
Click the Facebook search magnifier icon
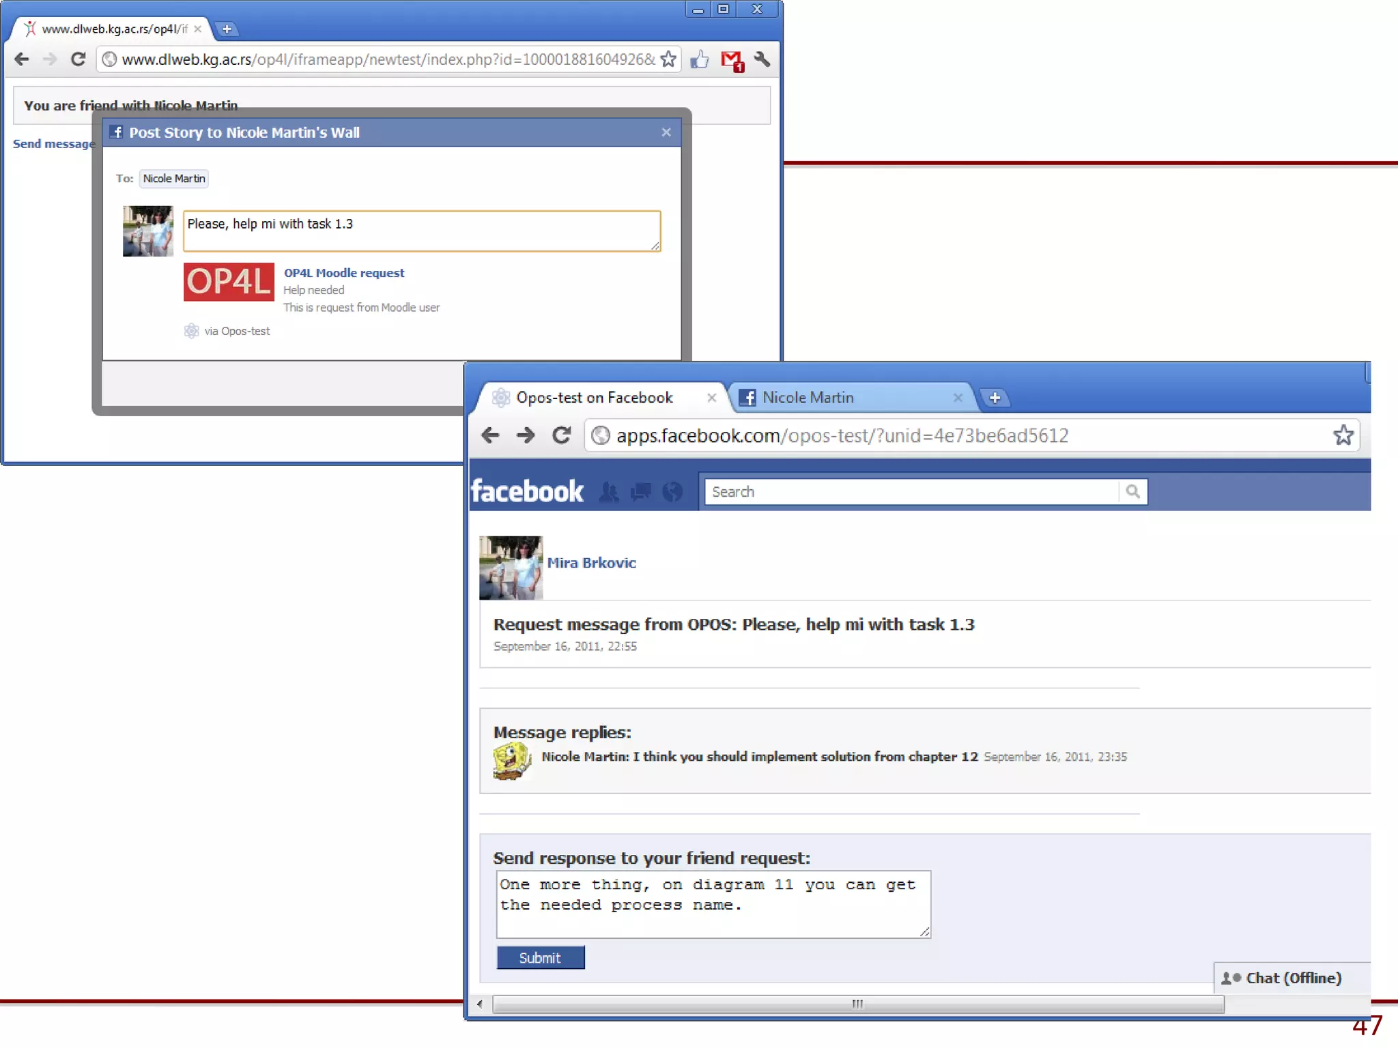click(1132, 491)
